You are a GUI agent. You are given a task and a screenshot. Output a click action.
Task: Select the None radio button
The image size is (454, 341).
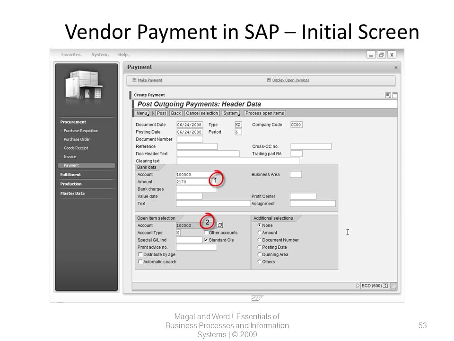(260, 225)
